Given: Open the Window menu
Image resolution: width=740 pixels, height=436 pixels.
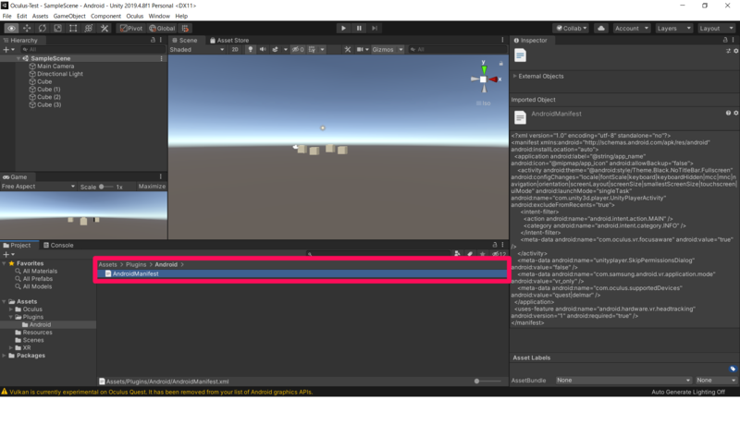Looking at the screenshot, I should [159, 16].
